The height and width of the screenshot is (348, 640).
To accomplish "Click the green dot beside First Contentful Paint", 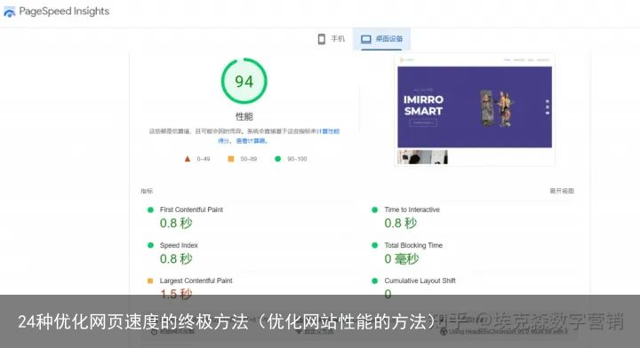I will [x=150, y=210].
